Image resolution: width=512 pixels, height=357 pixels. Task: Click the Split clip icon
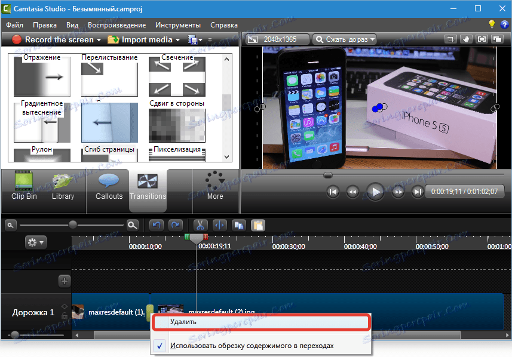coord(219,225)
